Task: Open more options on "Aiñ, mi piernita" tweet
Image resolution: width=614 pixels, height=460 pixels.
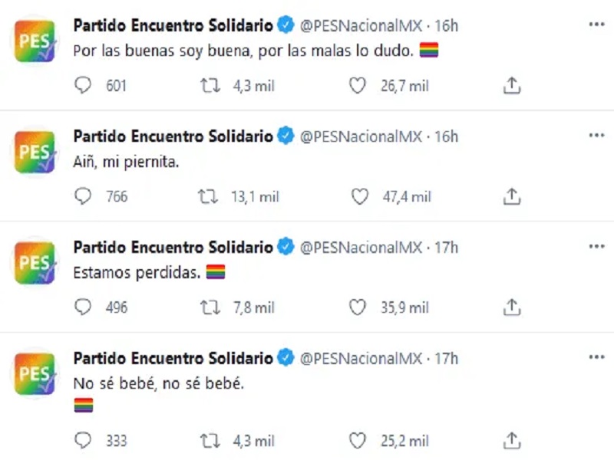Action: pyautogui.click(x=596, y=136)
